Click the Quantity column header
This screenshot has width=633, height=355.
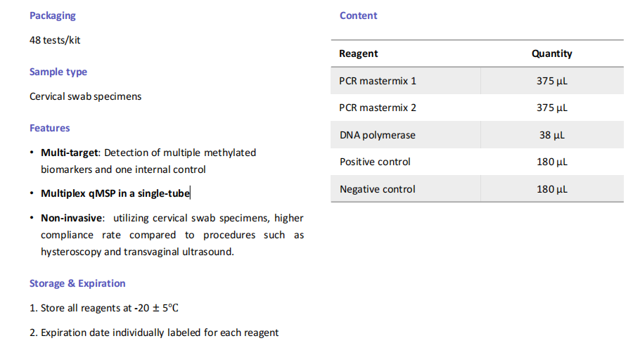click(x=551, y=53)
